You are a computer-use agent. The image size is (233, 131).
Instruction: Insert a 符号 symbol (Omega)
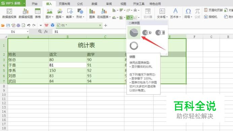click(188, 13)
